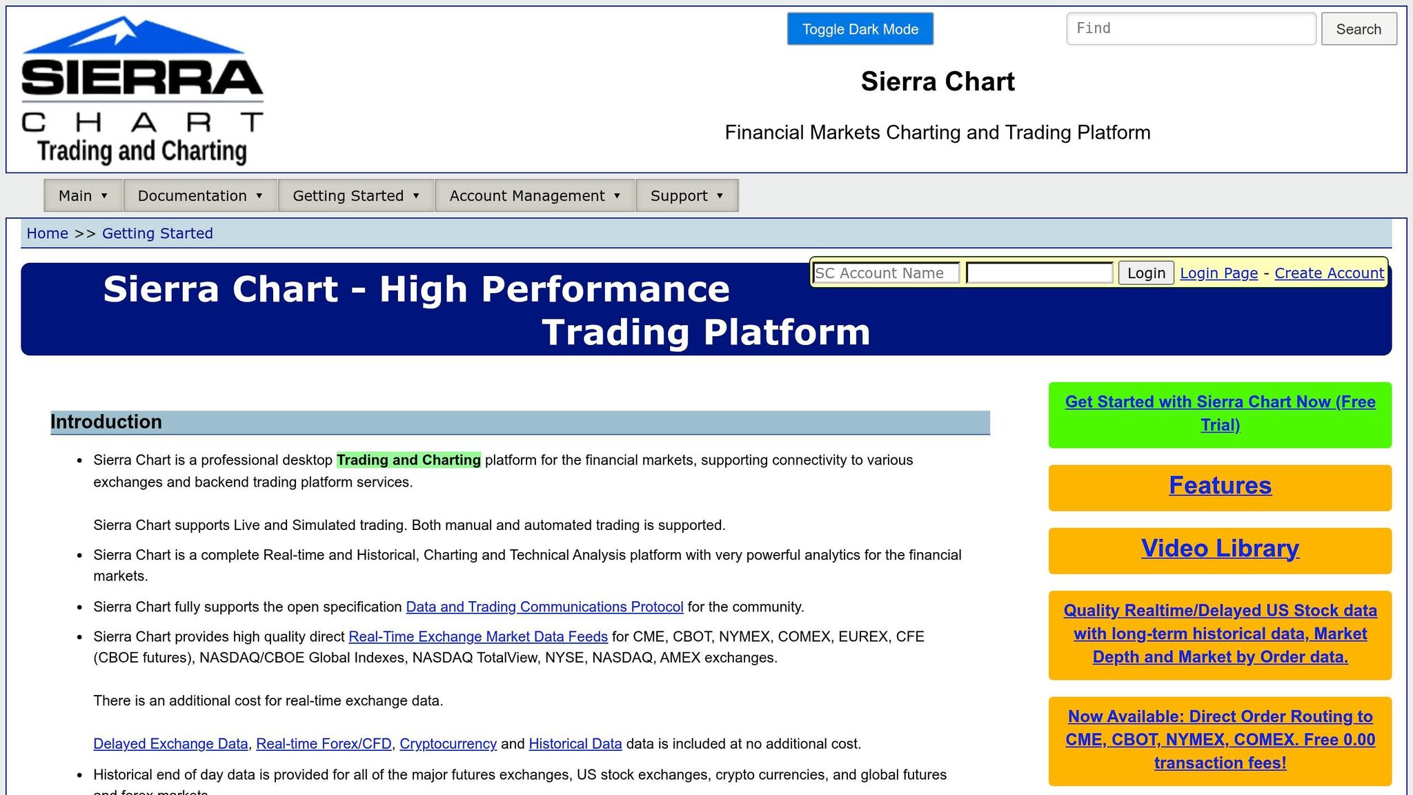Click the Sierra Chart logo image
1413x795 pixels.
coord(142,90)
